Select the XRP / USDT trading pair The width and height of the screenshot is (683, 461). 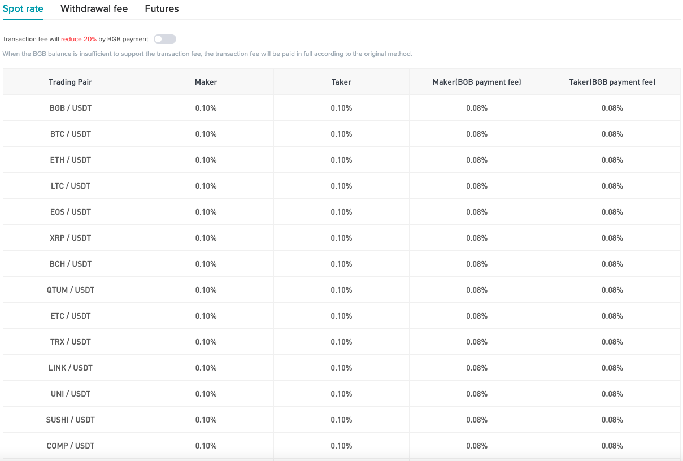coord(71,238)
